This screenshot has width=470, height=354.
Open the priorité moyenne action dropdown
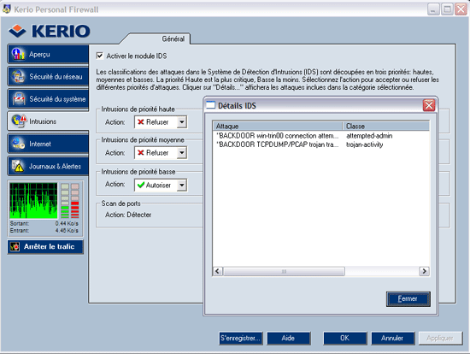[182, 152]
